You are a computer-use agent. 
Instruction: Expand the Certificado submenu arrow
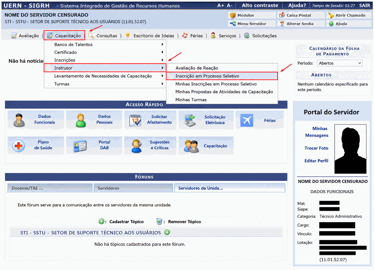tap(162, 52)
